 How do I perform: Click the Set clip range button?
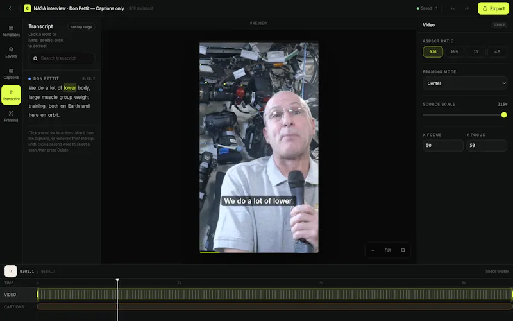[81, 27]
